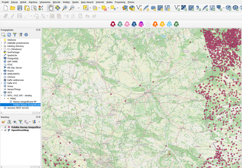Click pink layer symbol swatch in Warstwy

pos(9,127)
